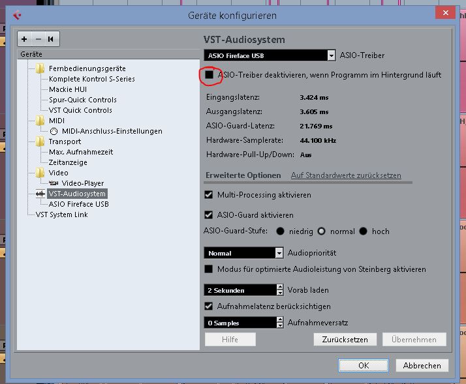Click the Hilfe button

(x=230, y=340)
